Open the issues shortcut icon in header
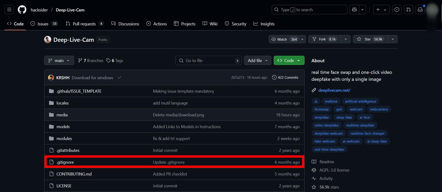The height and width of the screenshot is (192, 442). tap(397, 10)
